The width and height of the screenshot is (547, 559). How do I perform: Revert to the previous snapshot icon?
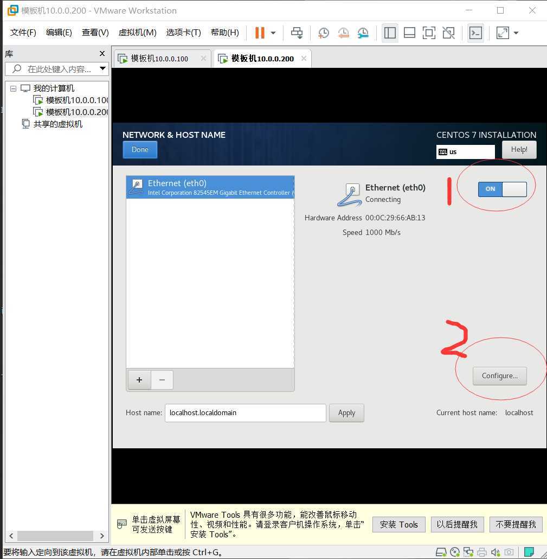pos(343,33)
